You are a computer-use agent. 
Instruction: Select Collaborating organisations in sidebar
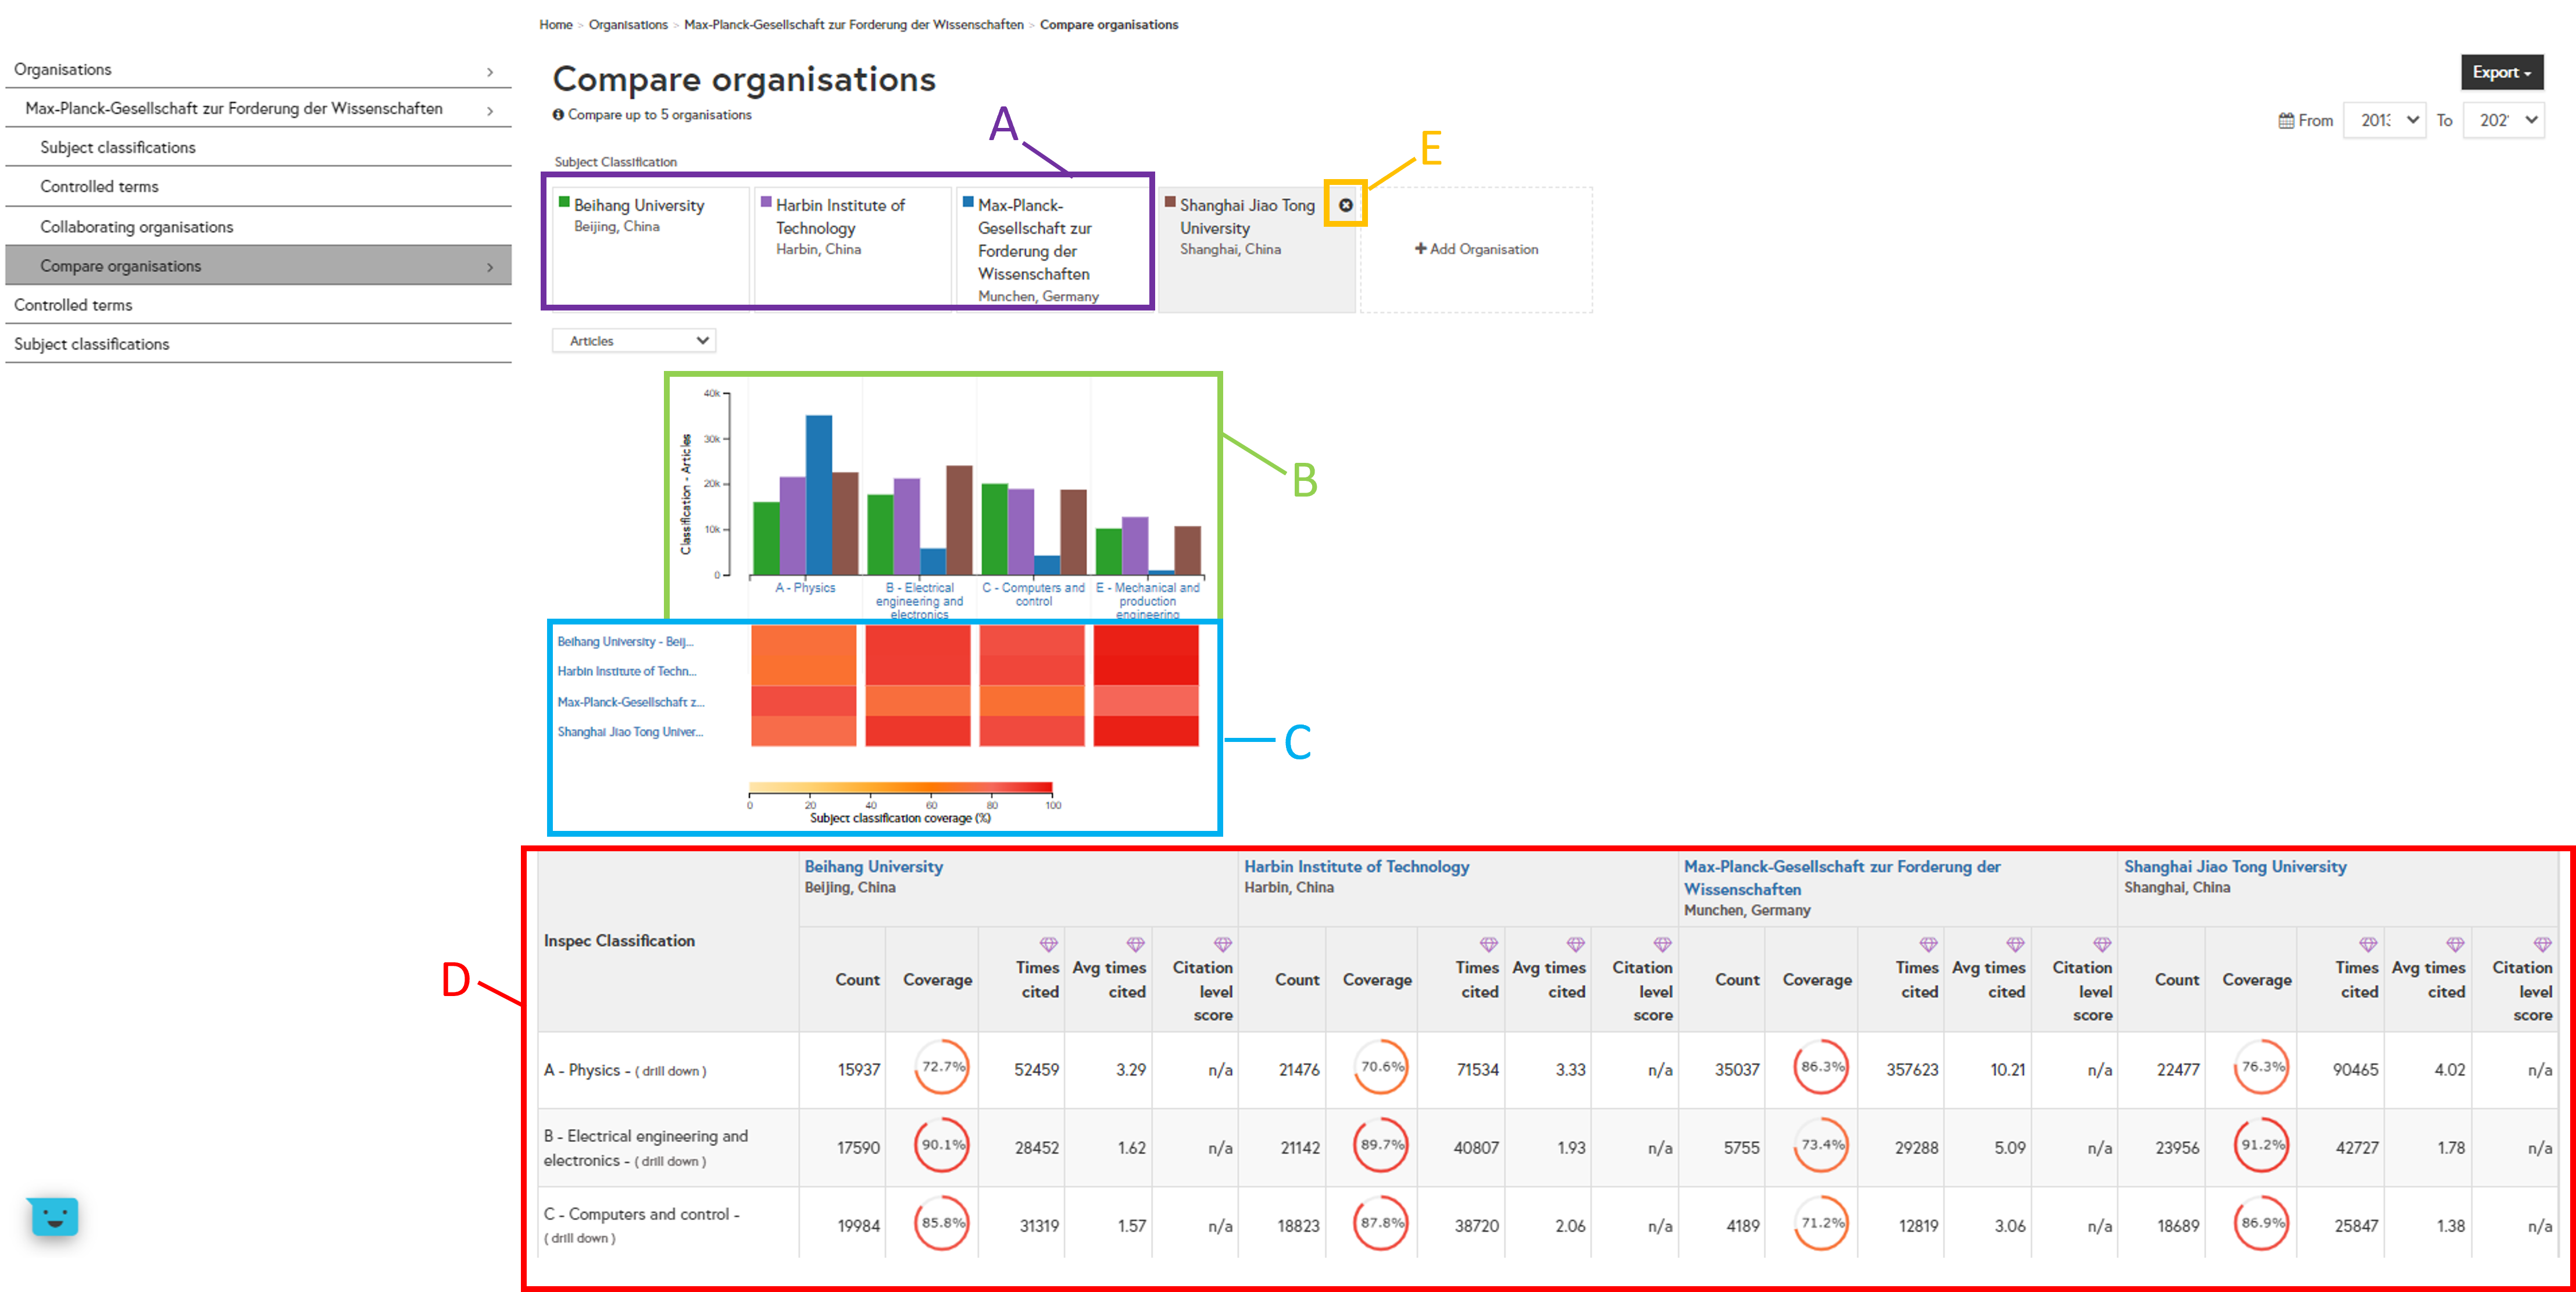(x=136, y=227)
